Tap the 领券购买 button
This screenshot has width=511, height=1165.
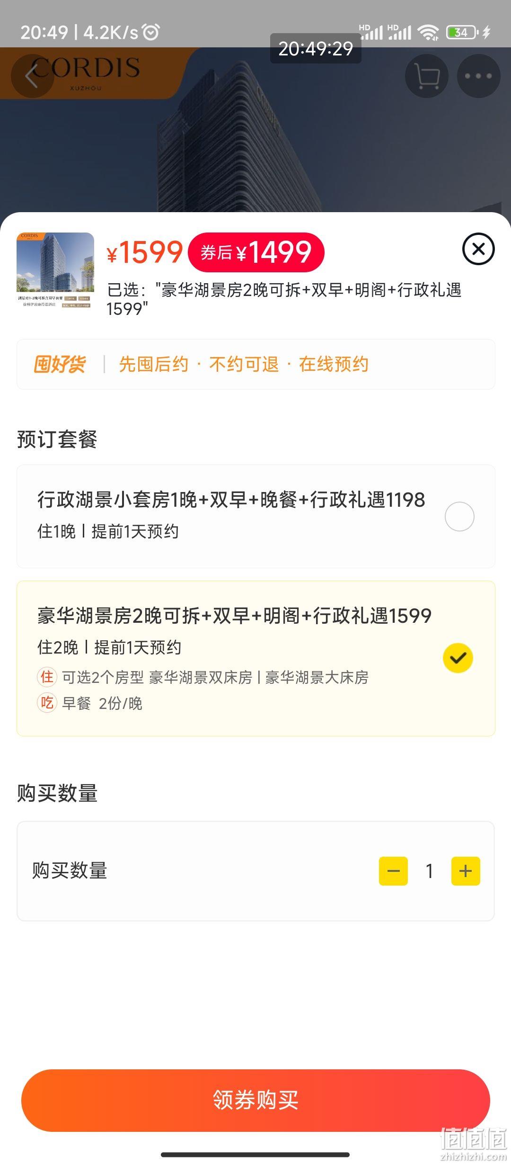[x=255, y=1100]
